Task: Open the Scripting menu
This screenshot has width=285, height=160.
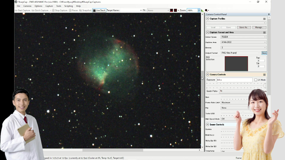Action: click(x=68, y=6)
